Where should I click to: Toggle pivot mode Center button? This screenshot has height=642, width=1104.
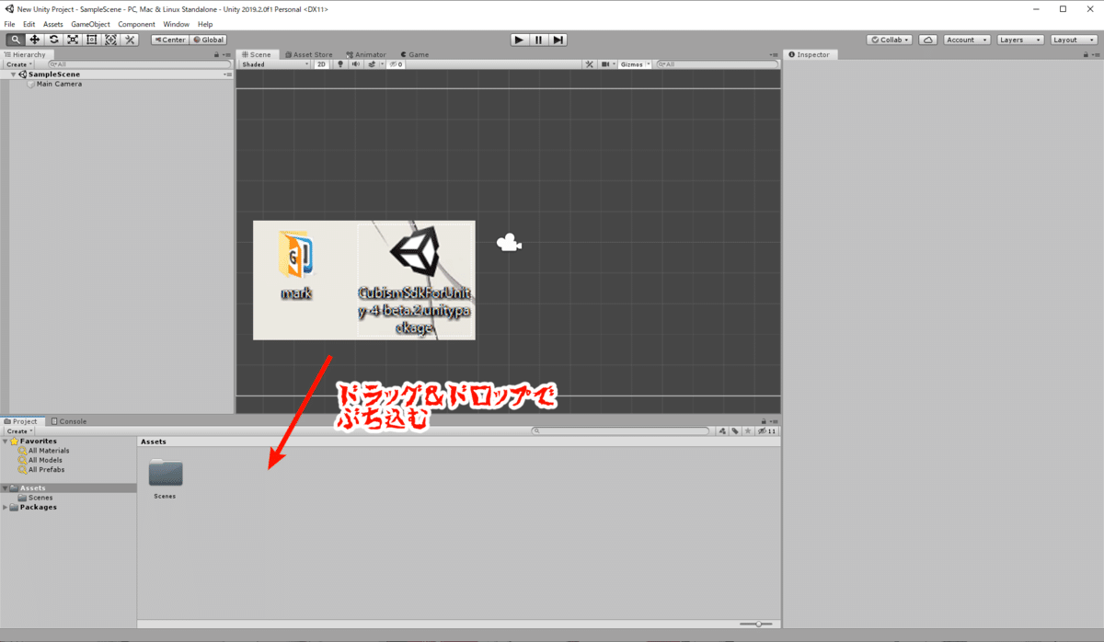point(170,40)
